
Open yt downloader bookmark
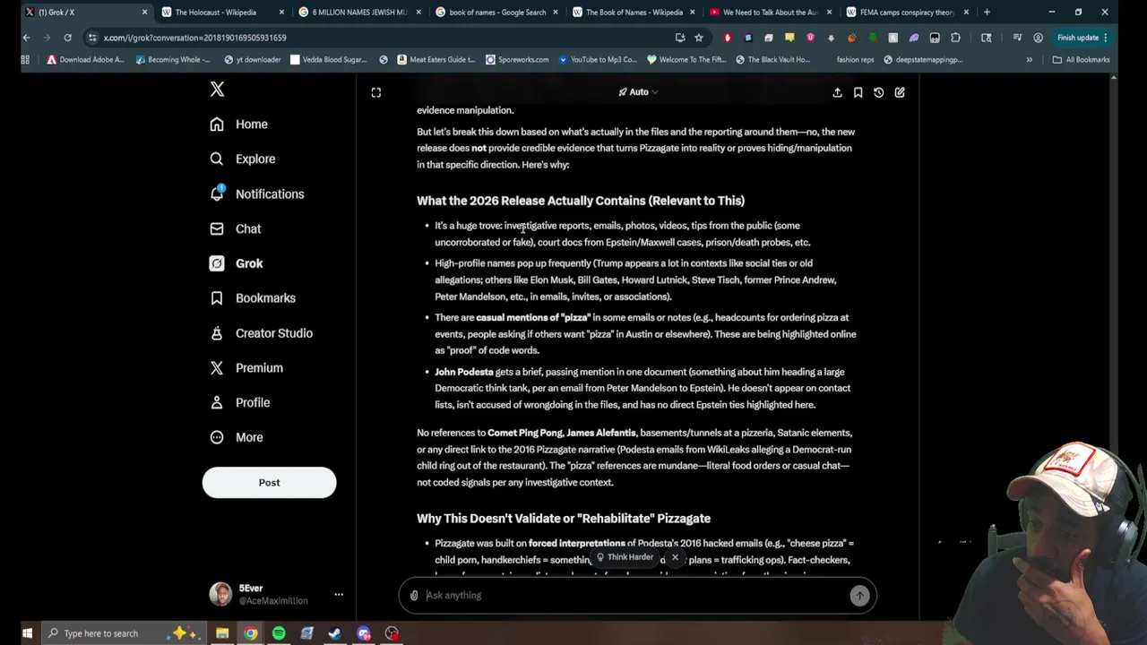pyautogui.click(x=253, y=60)
